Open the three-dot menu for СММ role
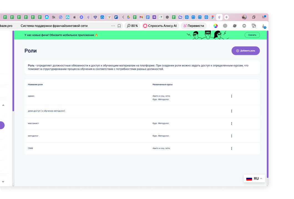 (x=231, y=149)
